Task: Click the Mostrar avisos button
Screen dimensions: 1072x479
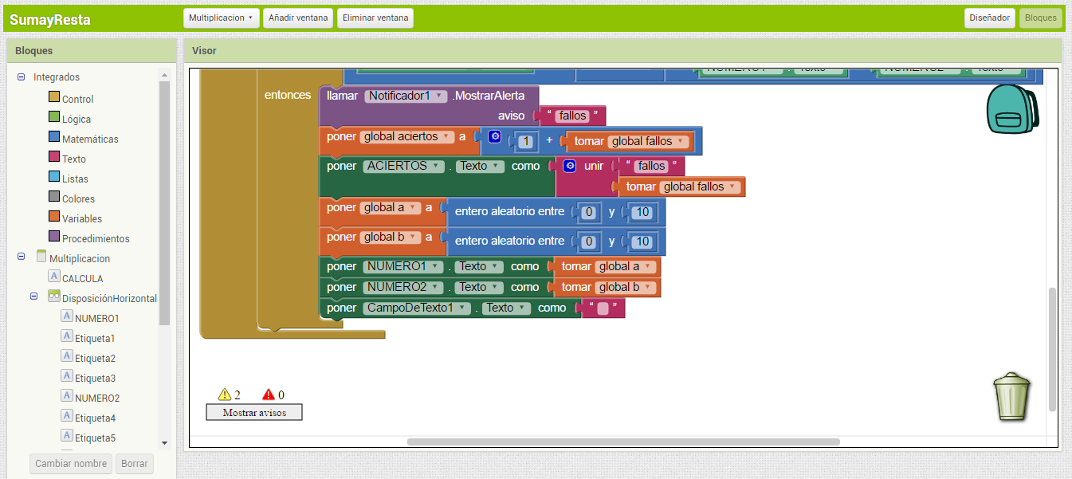Action: point(254,412)
